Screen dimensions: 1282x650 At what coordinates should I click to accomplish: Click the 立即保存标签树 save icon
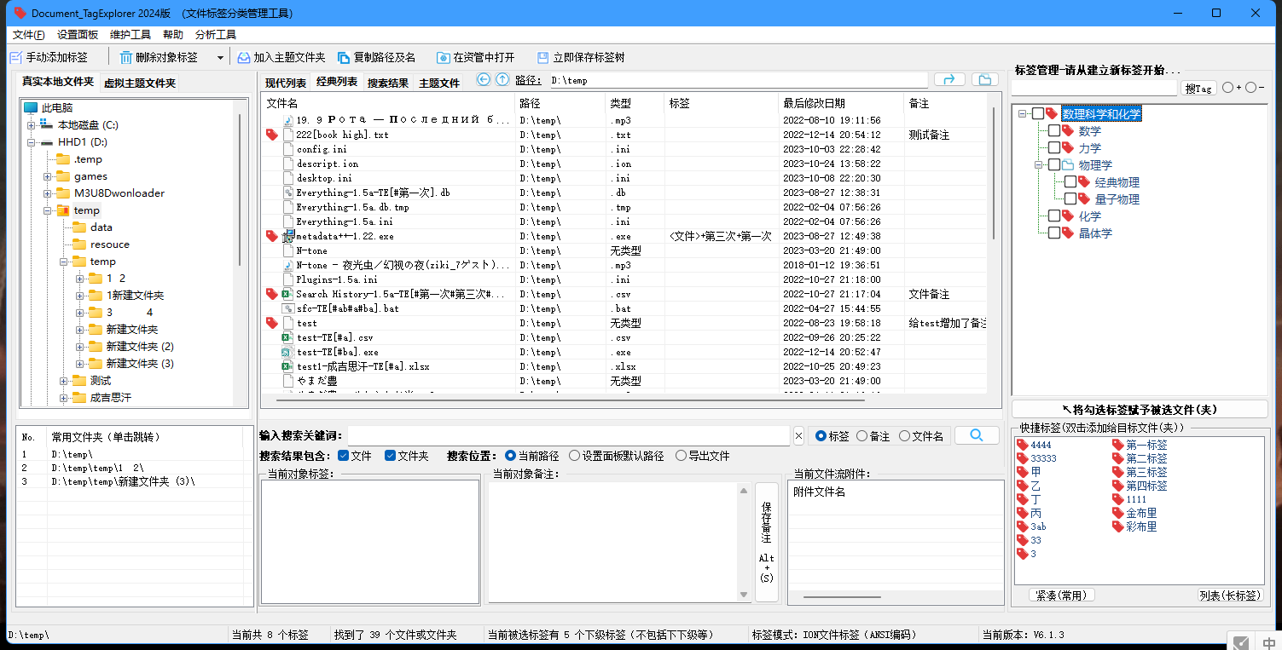pos(543,58)
